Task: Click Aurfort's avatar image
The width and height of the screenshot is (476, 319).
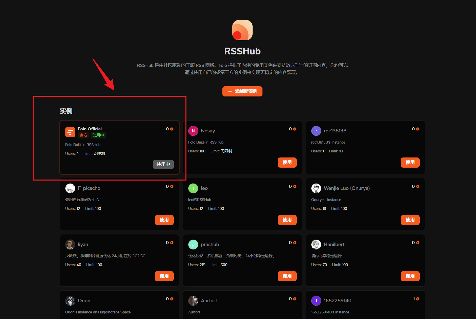Action: 193,301
